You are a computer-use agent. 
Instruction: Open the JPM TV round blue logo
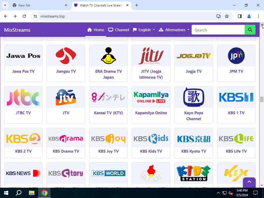(x=236, y=56)
